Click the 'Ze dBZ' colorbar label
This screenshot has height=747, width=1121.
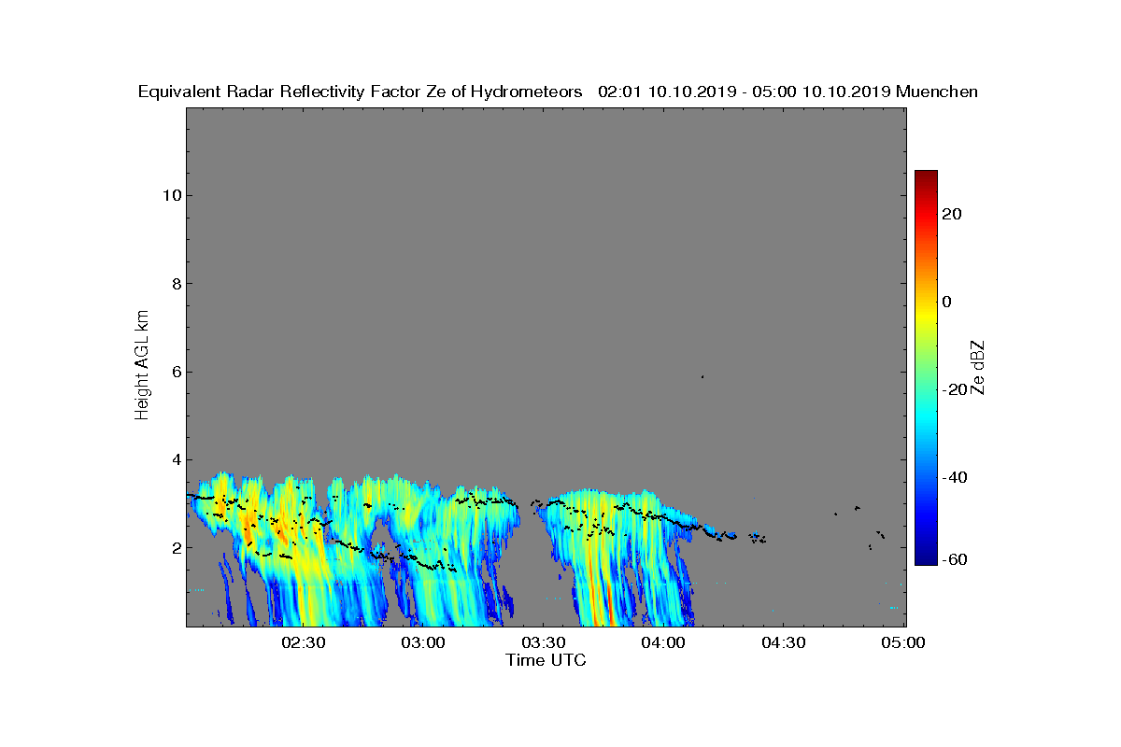click(977, 368)
